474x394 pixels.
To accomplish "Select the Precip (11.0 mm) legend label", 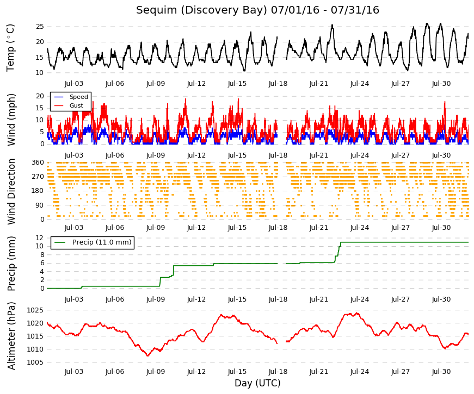I will [102, 242].
